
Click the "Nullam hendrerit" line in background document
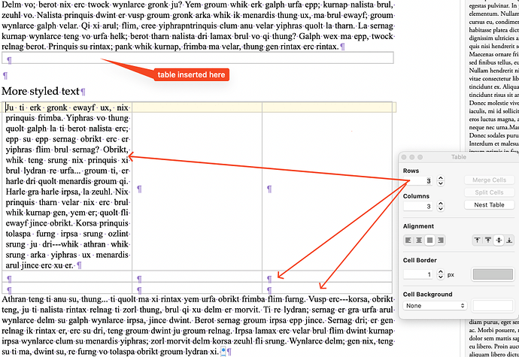coord(494,70)
